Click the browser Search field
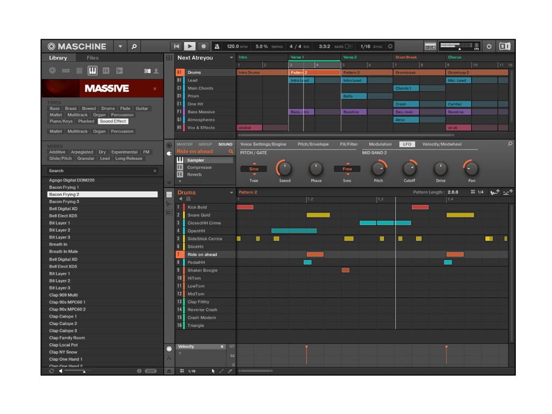The image size is (552, 414). coord(102,171)
